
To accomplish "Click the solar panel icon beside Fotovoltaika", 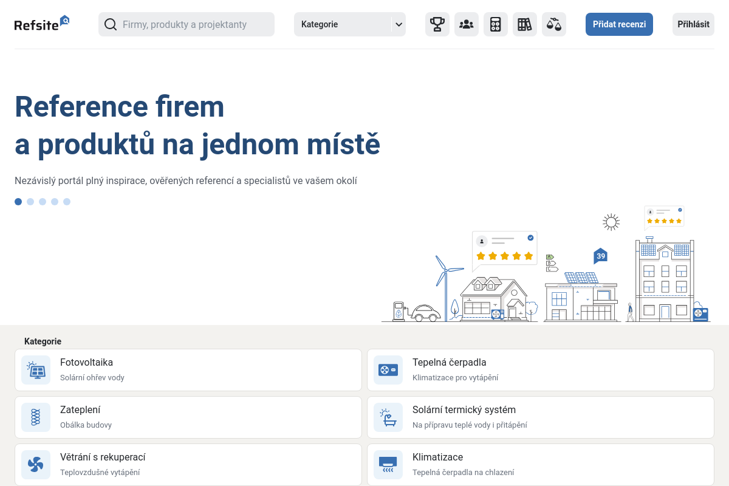I will coord(36,369).
